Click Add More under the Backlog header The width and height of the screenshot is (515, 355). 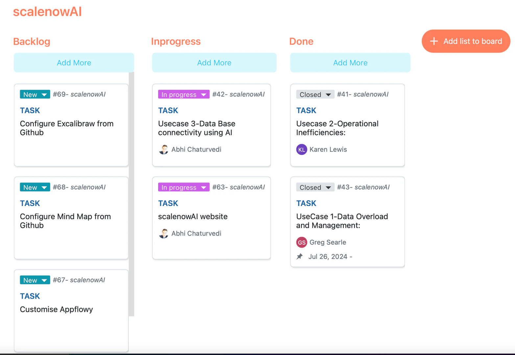[x=74, y=62]
